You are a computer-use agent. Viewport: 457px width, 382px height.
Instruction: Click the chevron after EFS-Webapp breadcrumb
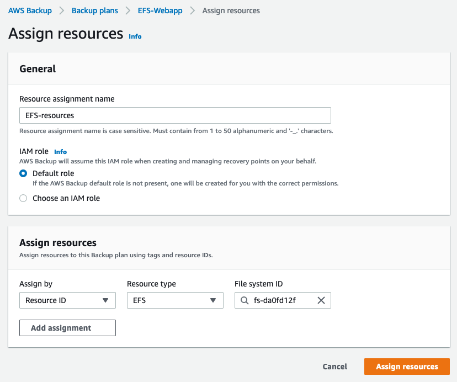coord(193,10)
